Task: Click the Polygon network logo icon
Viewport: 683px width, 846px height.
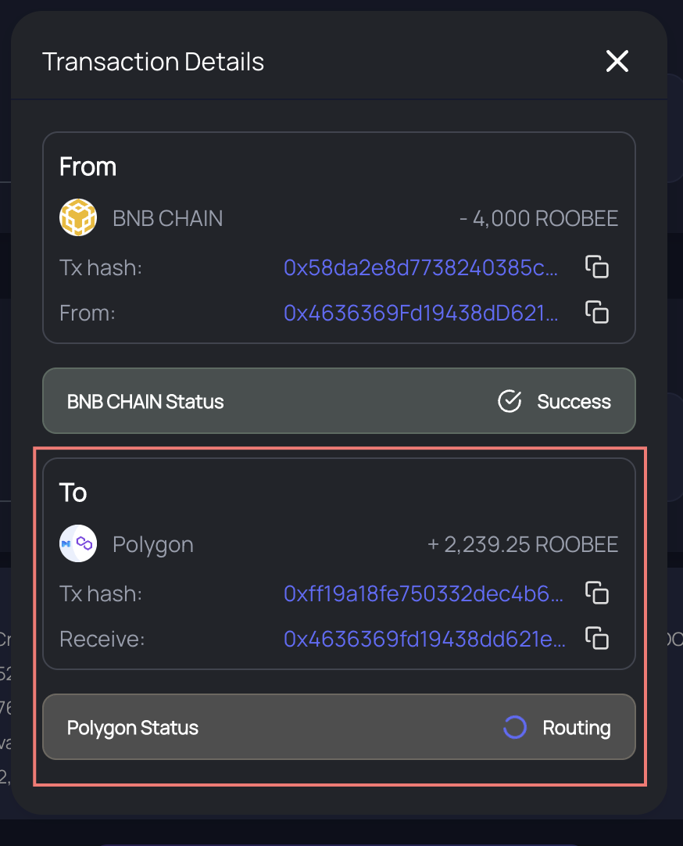Action: (x=78, y=543)
